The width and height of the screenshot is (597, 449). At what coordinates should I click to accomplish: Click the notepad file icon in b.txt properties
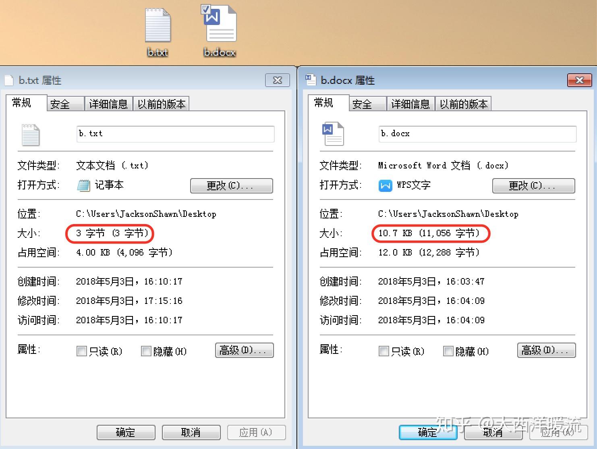pyautogui.click(x=31, y=135)
